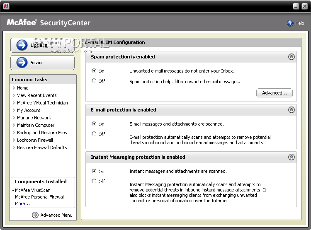
Task: Collapse the E-mail protection section
Action: click(x=291, y=110)
